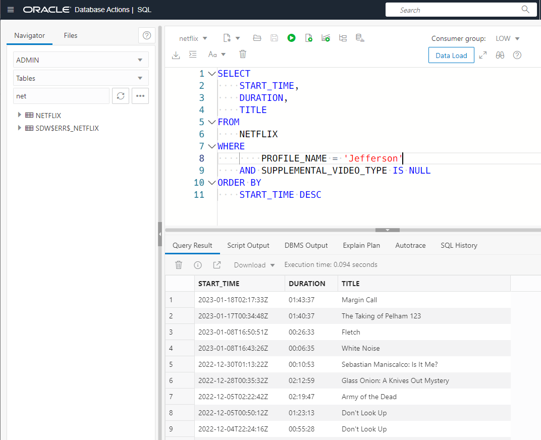Delete the query result output
The height and width of the screenshot is (440, 541).
179,265
